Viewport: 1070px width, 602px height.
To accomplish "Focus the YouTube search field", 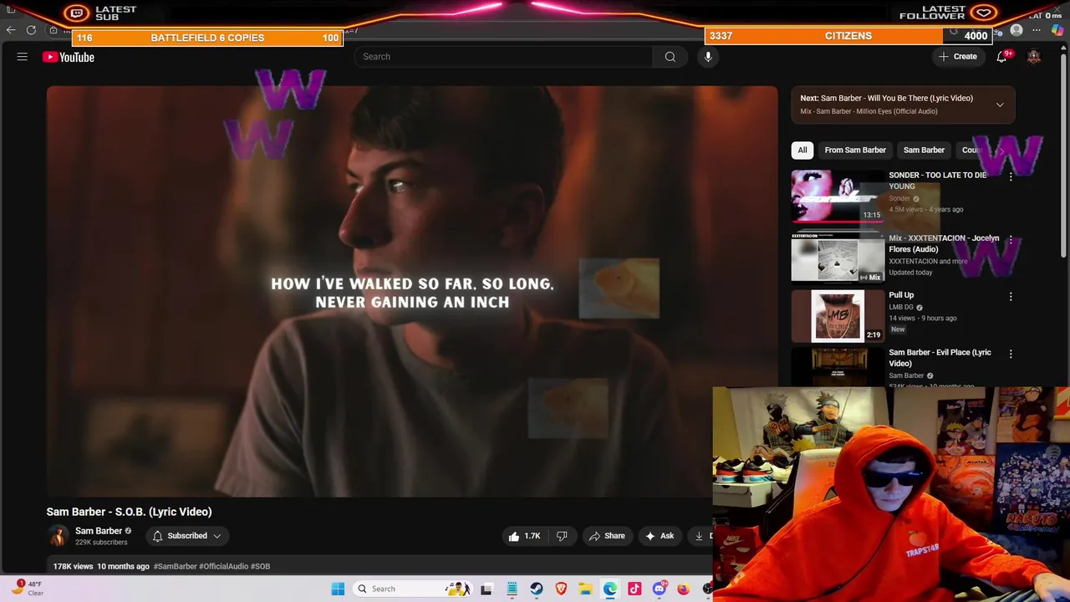I will [x=503, y=57].
